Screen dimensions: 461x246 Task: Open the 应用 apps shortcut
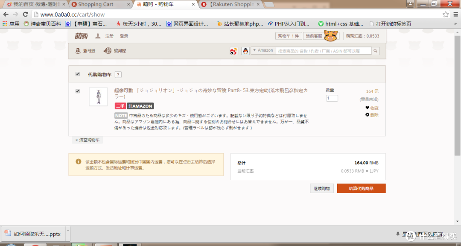pyautogui.click(x=11, y=24)
